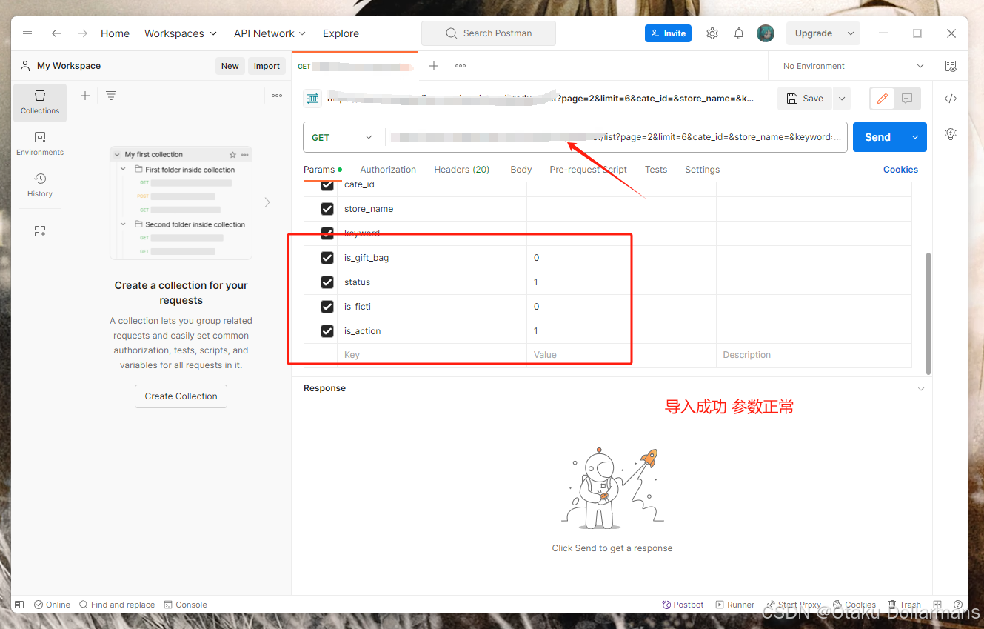Click the Cookies link above the params
Screen dimensions: 984x629
(900, 169)
